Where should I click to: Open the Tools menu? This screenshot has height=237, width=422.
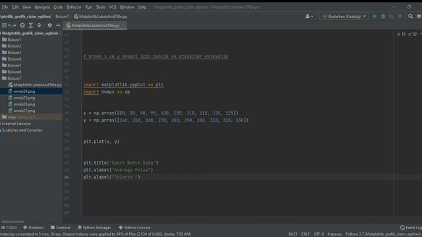pyautogui.click(x=100, y=7)
